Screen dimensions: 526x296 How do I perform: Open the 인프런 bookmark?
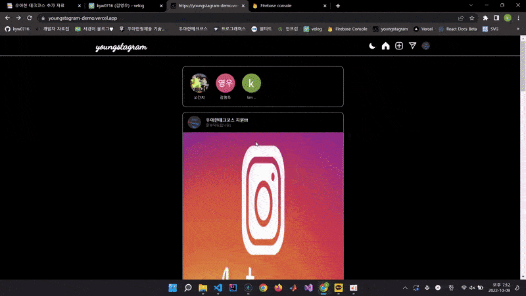pyautogui.click(x=288, y=29)
